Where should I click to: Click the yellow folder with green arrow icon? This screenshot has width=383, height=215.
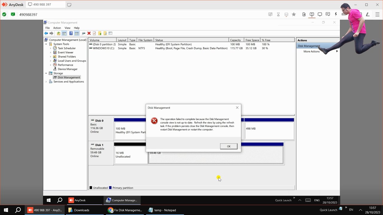tap(100, 33)
